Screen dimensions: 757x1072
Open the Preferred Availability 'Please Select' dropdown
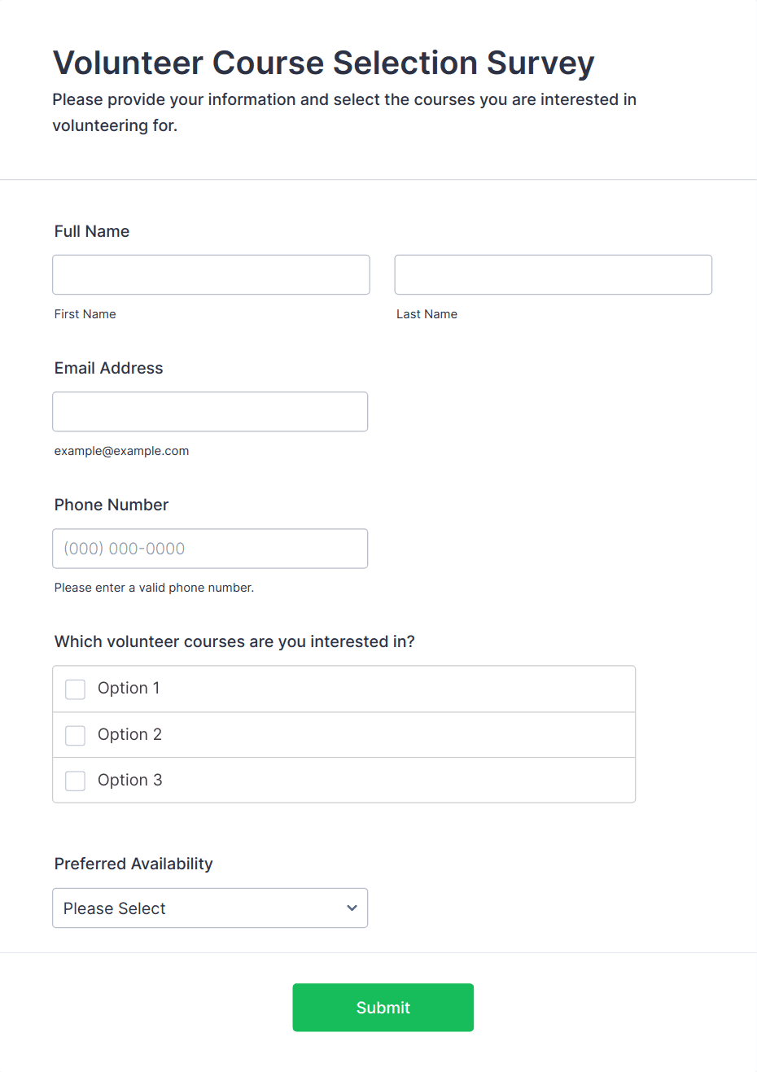pos(210,908)
